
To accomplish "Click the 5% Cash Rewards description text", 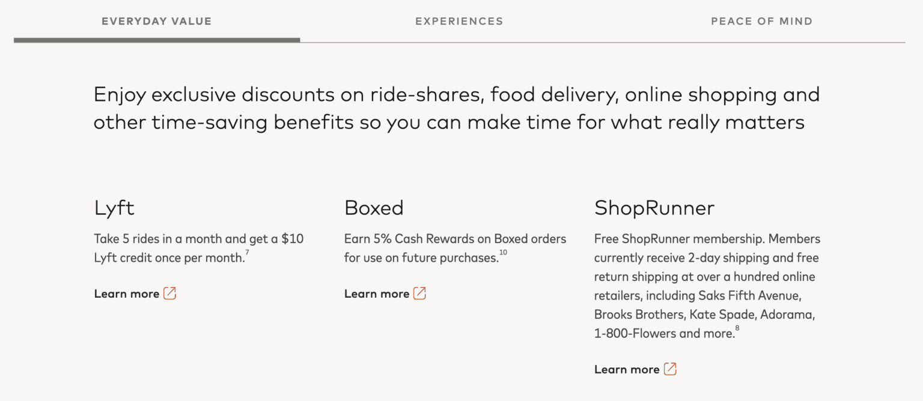I will (x=455, y=248).
